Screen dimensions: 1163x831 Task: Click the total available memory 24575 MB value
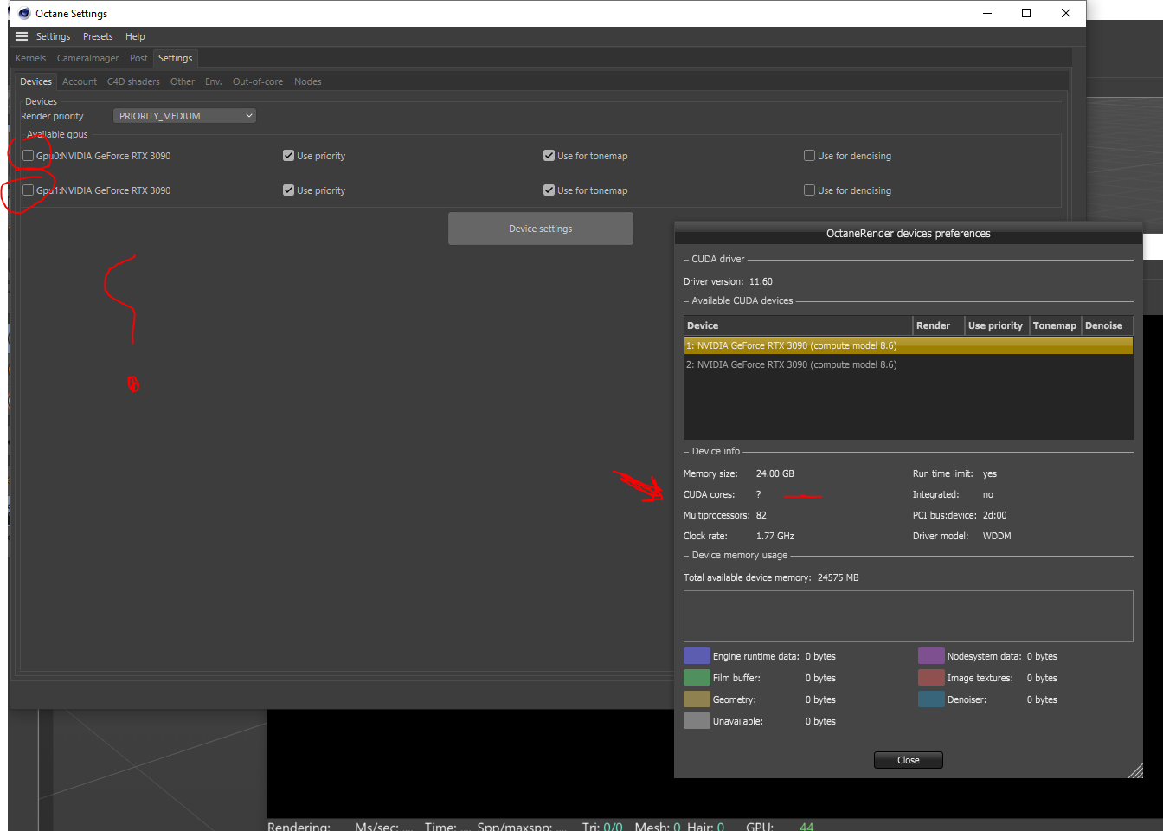[838, 577]
